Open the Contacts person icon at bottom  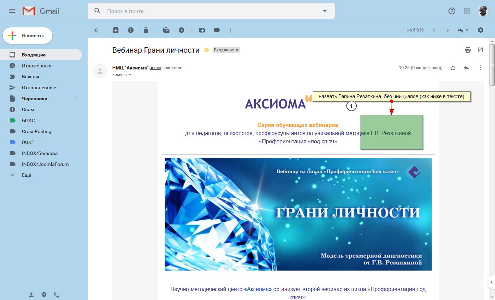(x=31, y=295)
